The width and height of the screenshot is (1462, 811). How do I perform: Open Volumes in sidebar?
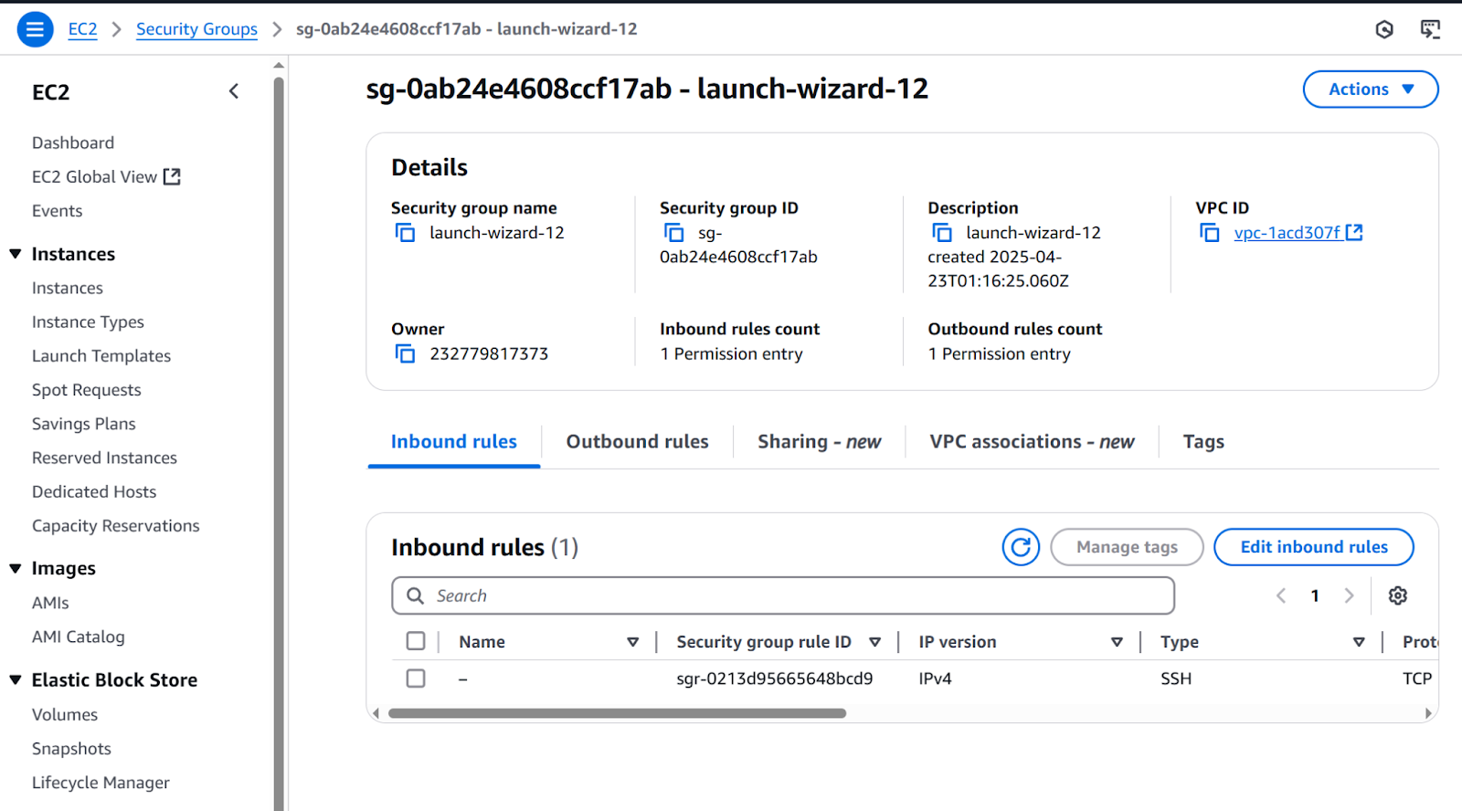(x=65, y=714)
